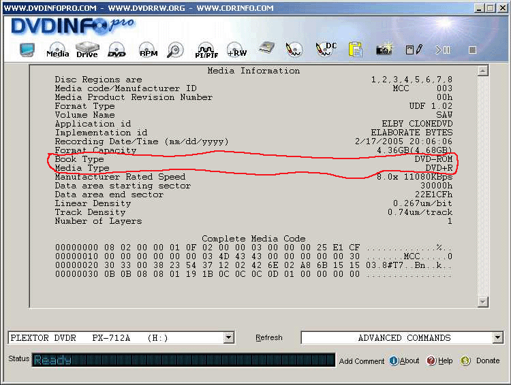Screen dimensions: 511x385
Task: Close the DVDInfoPro window
Action: click(503, 8)
